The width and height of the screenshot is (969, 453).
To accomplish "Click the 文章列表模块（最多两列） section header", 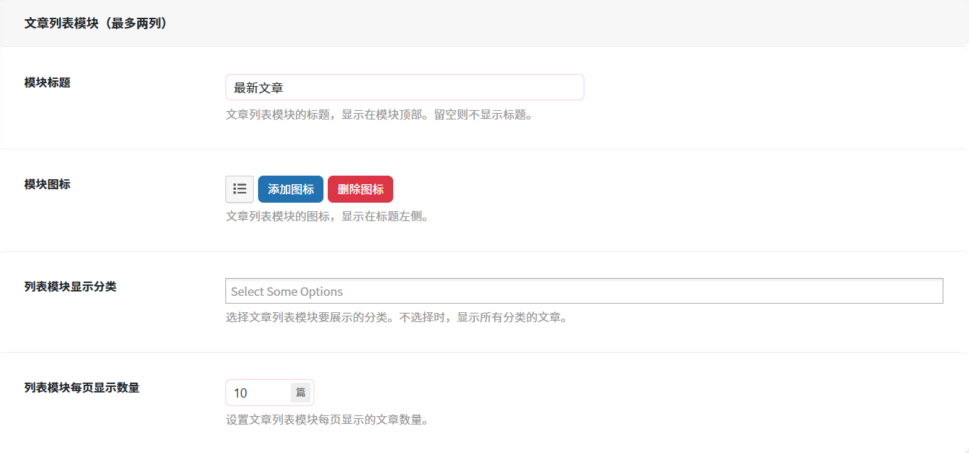I will click(96, 23).
